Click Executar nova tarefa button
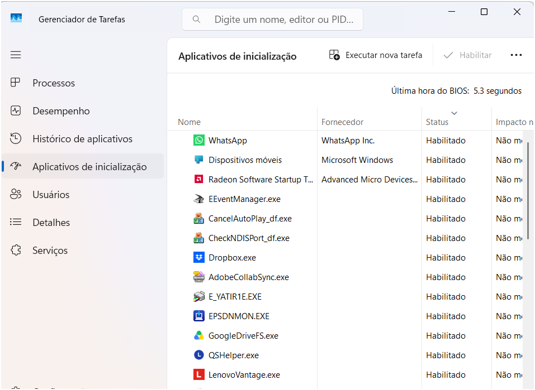 click(376, 55)
